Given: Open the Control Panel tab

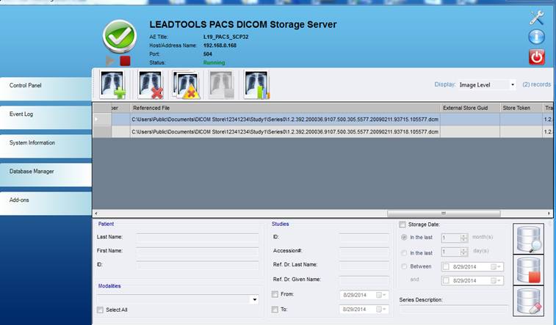Looking at the screenshot, I should (46, 89).
